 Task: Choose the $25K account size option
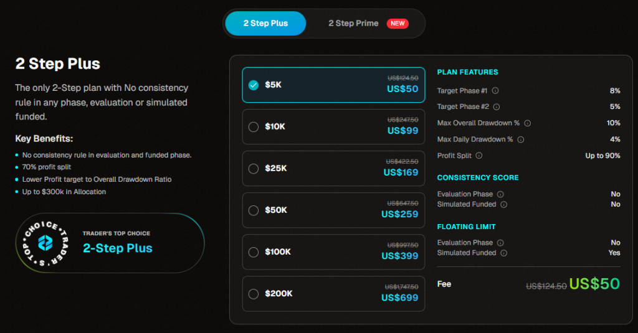coord(254,169)
